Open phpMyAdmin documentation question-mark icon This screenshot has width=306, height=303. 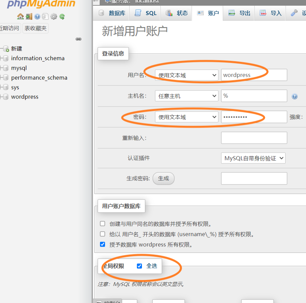37,16
